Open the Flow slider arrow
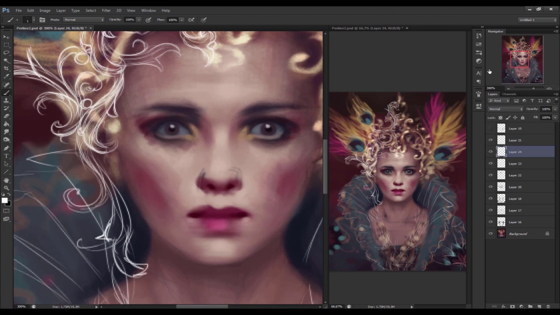Viewport: 560px width, 315px height. 182,20
